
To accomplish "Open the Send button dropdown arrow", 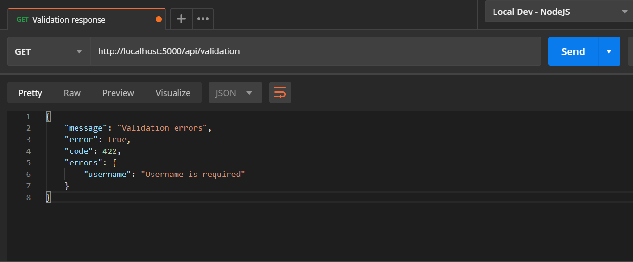I will [609, 51].
